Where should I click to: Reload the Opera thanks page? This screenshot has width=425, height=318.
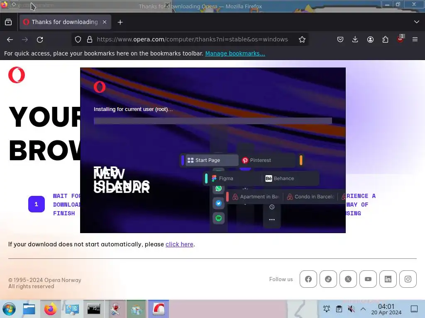click(40, 39)
